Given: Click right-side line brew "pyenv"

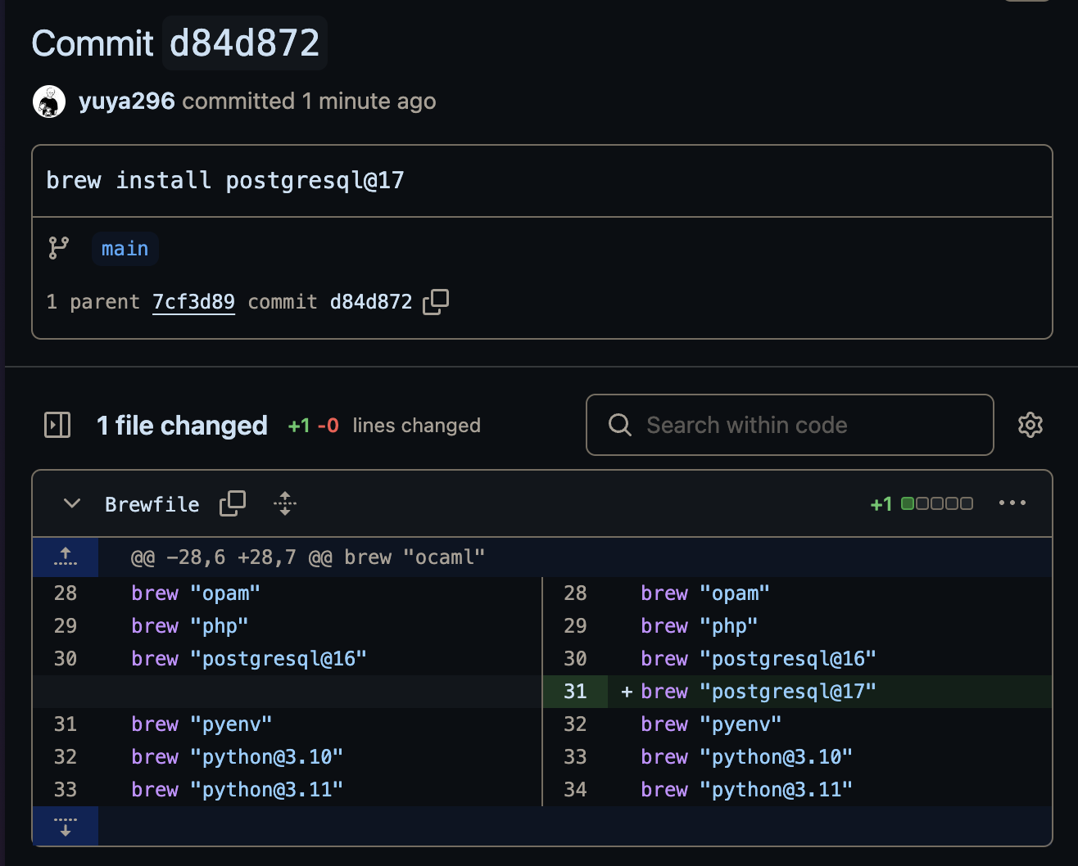Looking at the screenshot, I should pyautogui.click(x=711, y=724).
